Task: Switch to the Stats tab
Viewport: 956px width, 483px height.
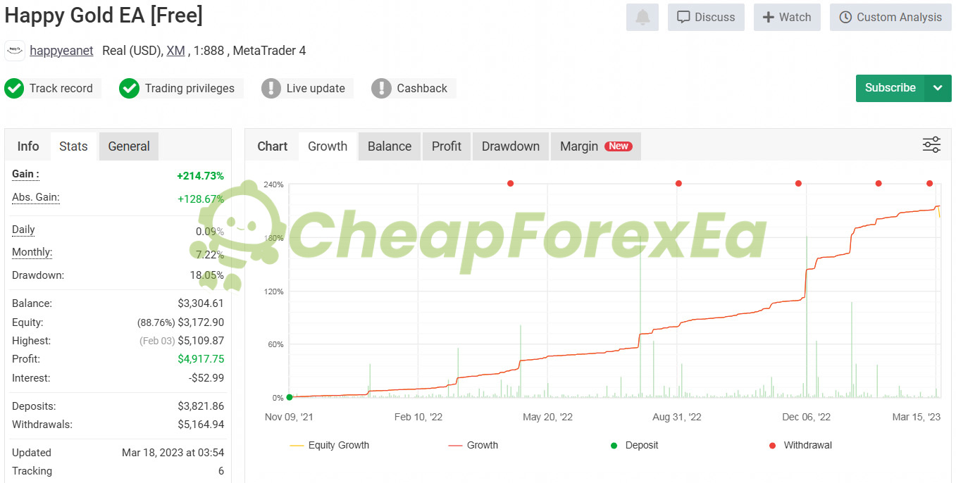Action: (73, 146)
